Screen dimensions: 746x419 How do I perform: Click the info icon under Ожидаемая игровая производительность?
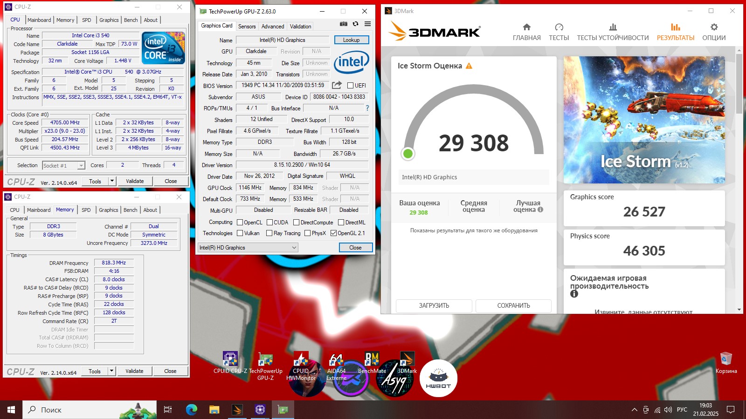coord(574,294)
